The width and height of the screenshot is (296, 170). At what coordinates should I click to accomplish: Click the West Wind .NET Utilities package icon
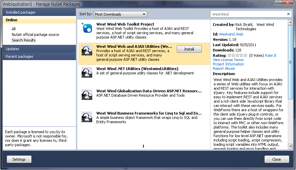click(x=87, y=72)
